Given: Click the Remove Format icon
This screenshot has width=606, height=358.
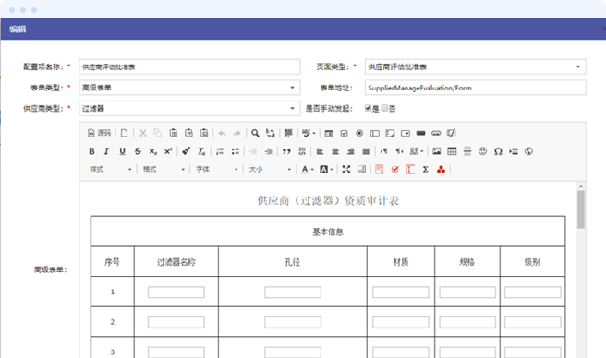Looking at the screenshot, I should point(201,151).
